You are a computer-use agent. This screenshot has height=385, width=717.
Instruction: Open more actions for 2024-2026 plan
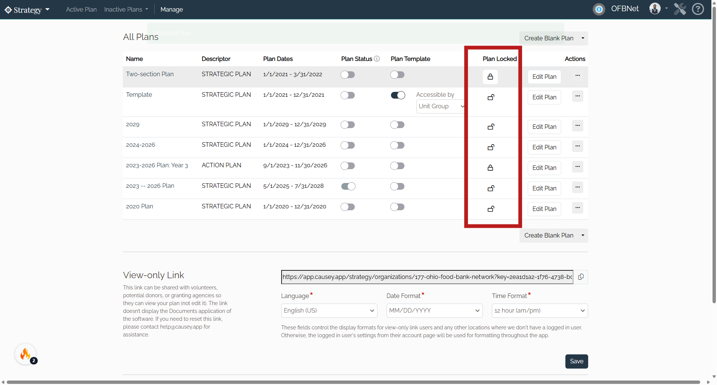[578, 146]
